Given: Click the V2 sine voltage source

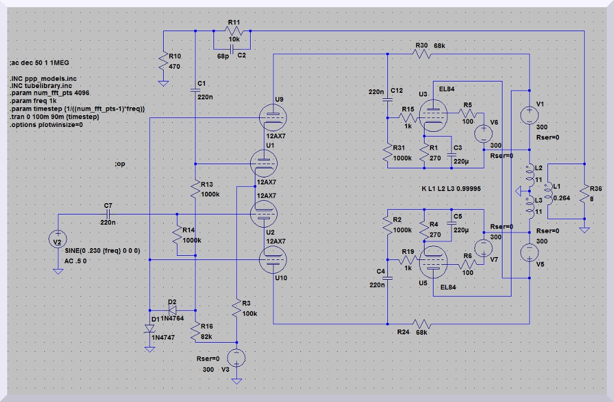Looking at the screenshot, I should (x=58, y=240).
